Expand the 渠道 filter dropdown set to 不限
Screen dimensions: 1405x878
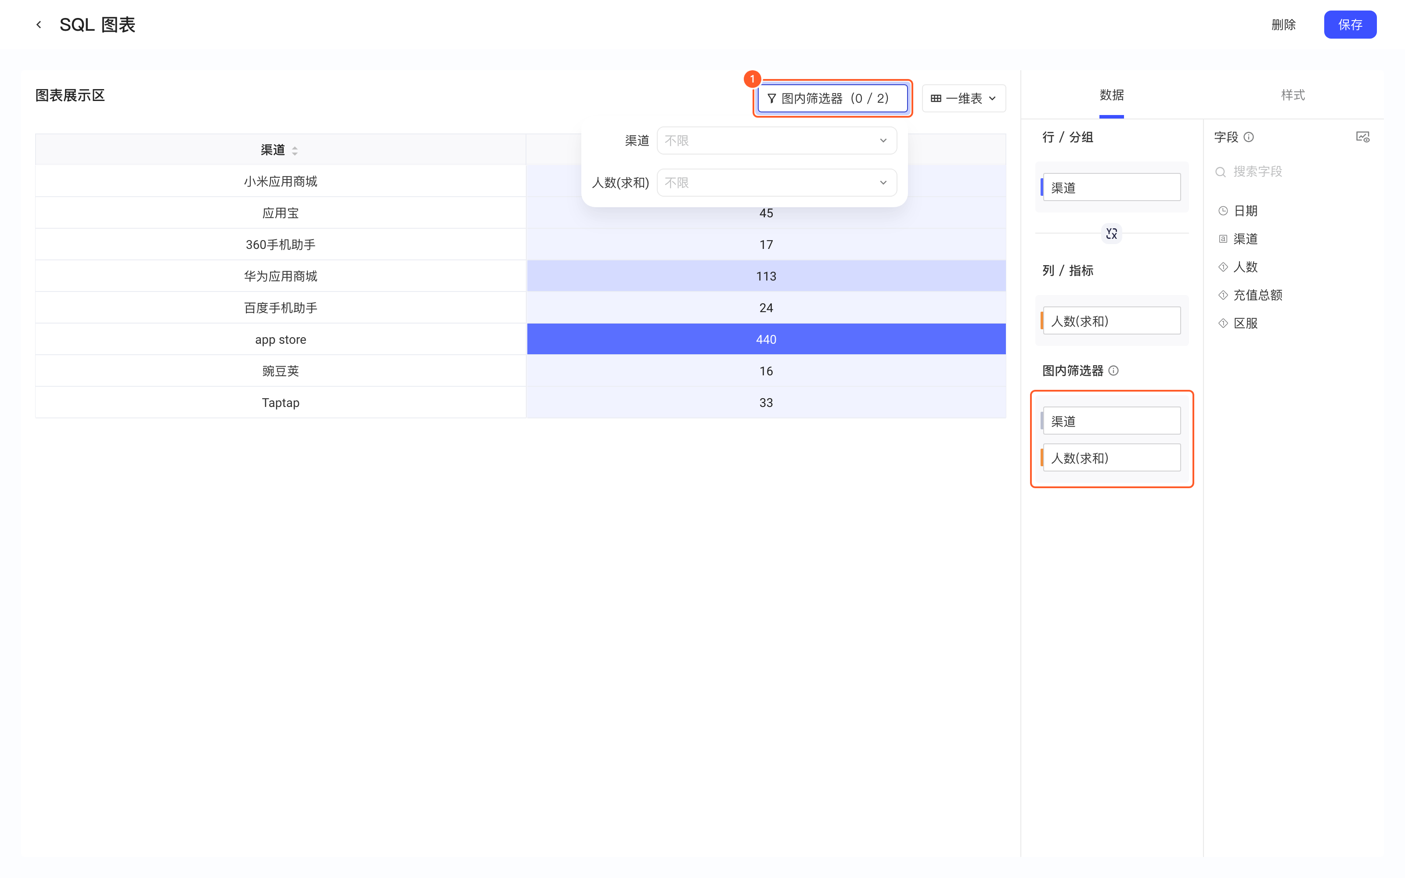776,140
